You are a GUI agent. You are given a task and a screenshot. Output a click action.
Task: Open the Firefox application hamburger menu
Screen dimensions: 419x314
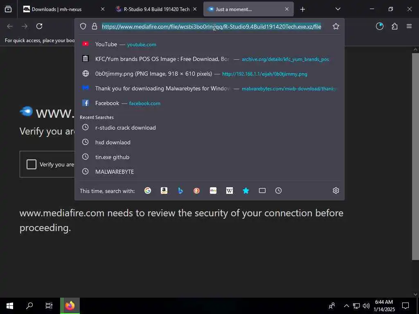(x=409, y=26)
